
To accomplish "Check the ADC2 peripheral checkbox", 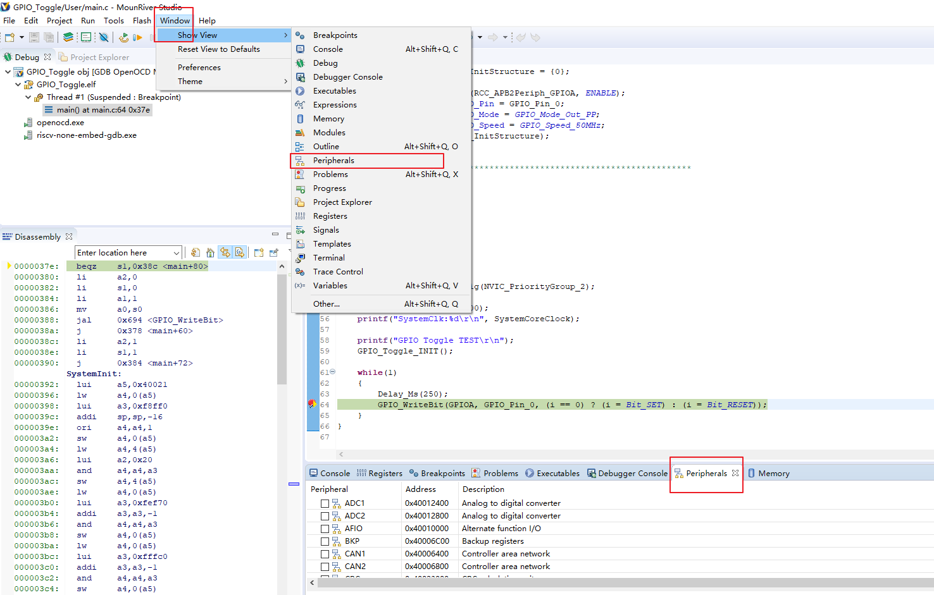I will coord(325,516).
